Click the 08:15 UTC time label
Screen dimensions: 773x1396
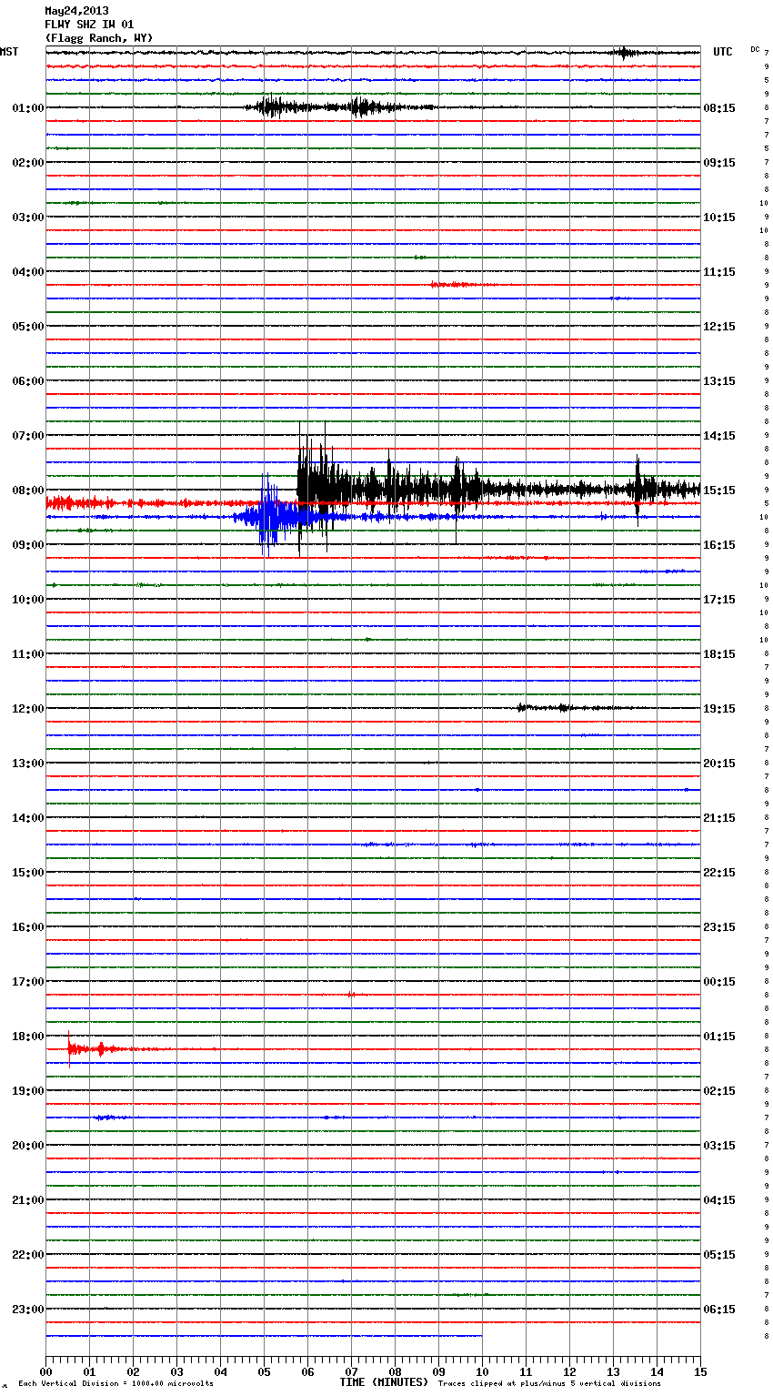[x=719, y=108]
